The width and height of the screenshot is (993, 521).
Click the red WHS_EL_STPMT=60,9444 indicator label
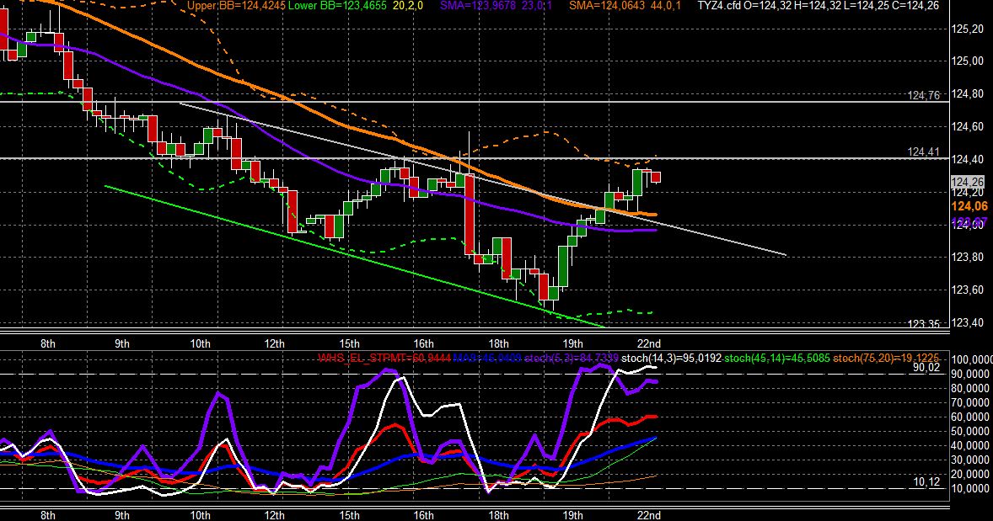coord(384,359)
